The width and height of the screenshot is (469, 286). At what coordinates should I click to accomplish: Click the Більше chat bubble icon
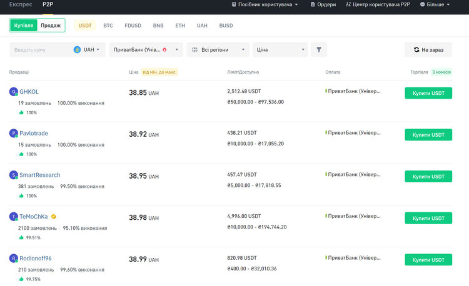pos(422,4)
